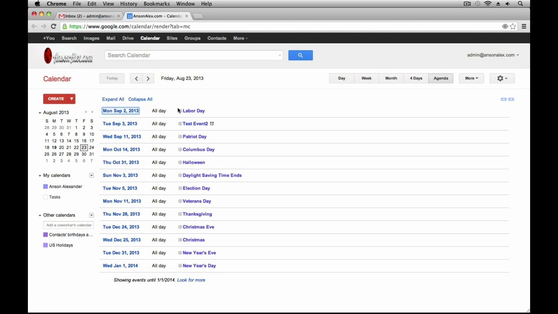Open the More views dropdown
This screenshot has width=558, height=314.
click(471, 78)
